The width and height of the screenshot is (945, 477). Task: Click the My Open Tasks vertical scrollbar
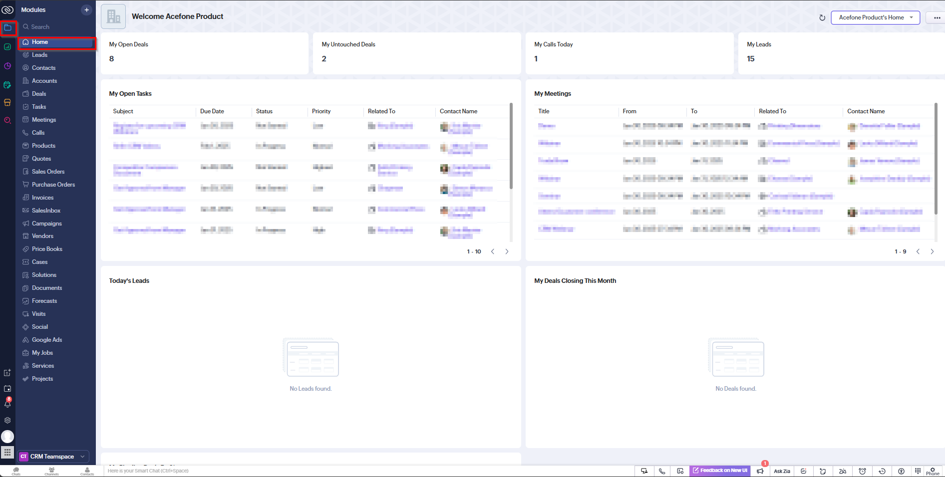click(511, 146)
